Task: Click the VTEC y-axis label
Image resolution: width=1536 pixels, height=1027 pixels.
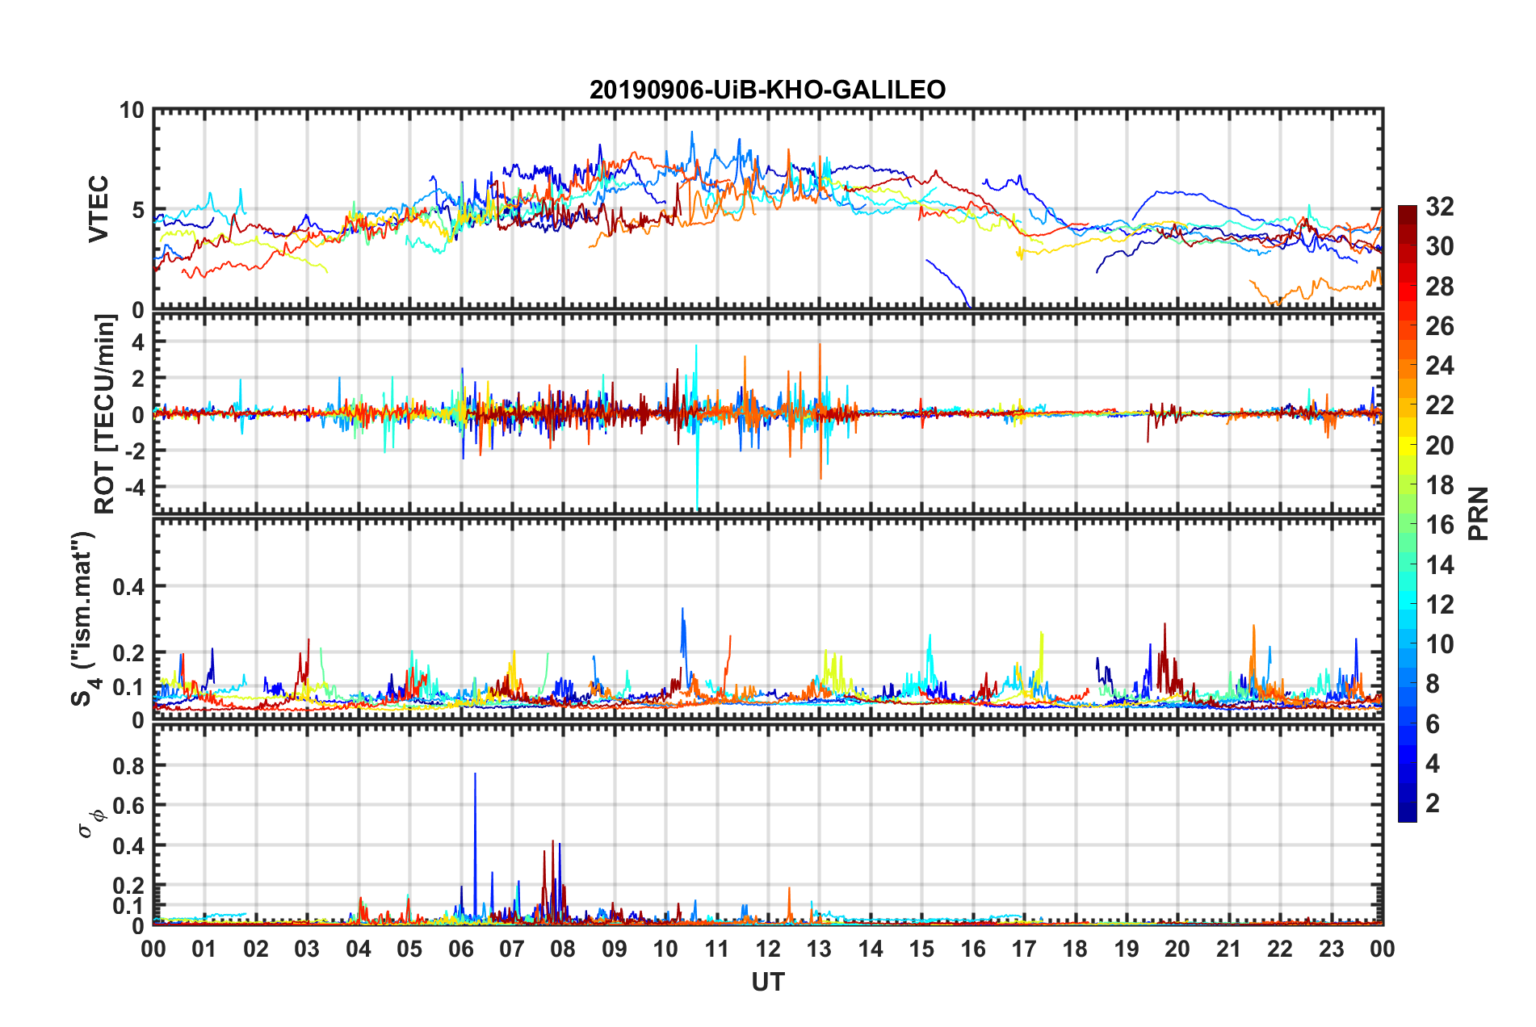Action: [99, 208]
